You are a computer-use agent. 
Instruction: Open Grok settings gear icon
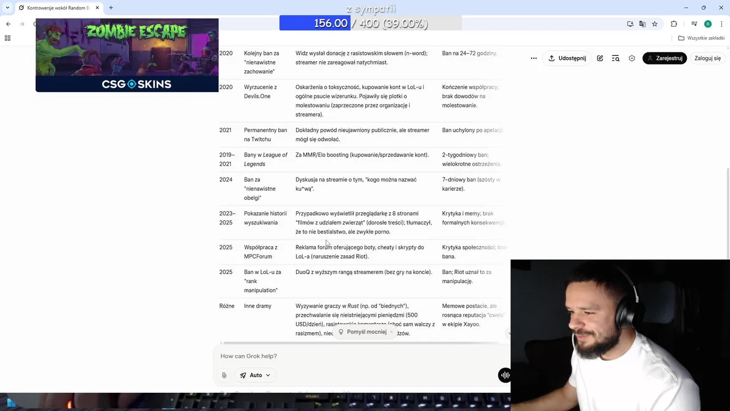[632, 58]
